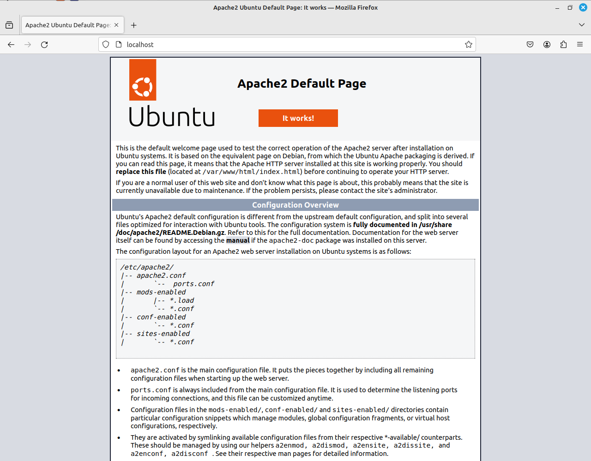Click the orange It works! banner
The image size is (591, 461).
298,118
